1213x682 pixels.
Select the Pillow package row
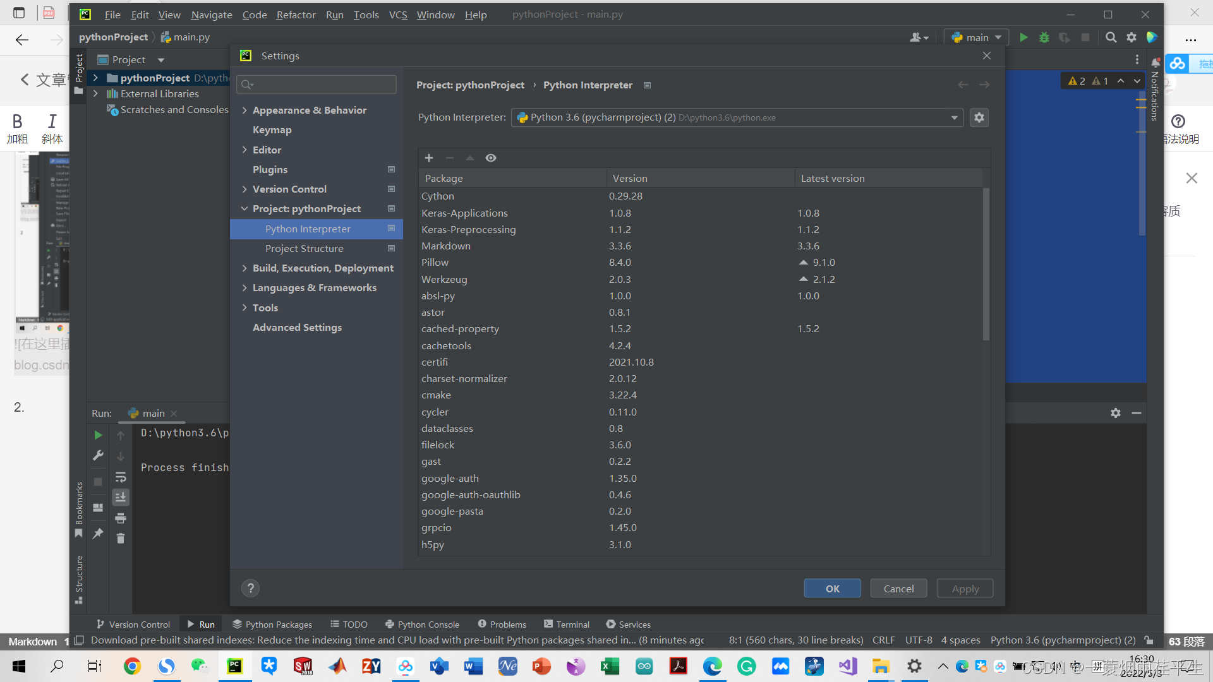[701, 263]
